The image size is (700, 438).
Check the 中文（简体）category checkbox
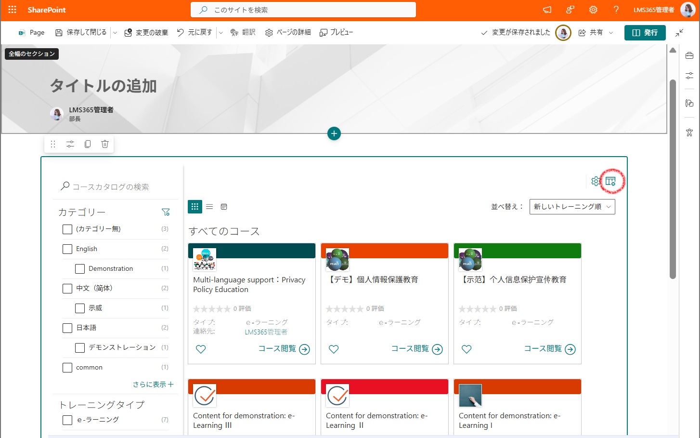67,289
